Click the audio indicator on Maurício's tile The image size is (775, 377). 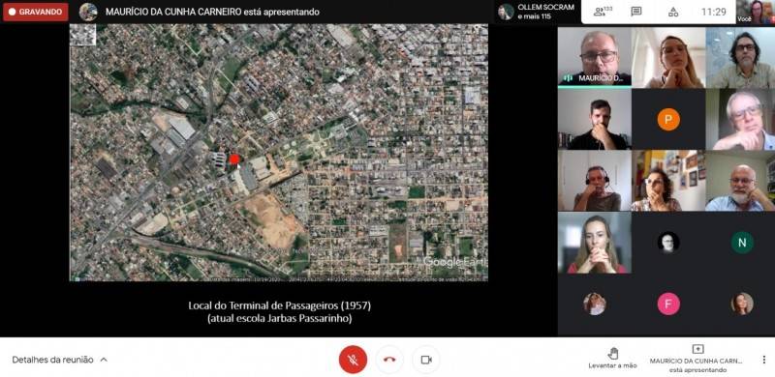tap(568, 78)
